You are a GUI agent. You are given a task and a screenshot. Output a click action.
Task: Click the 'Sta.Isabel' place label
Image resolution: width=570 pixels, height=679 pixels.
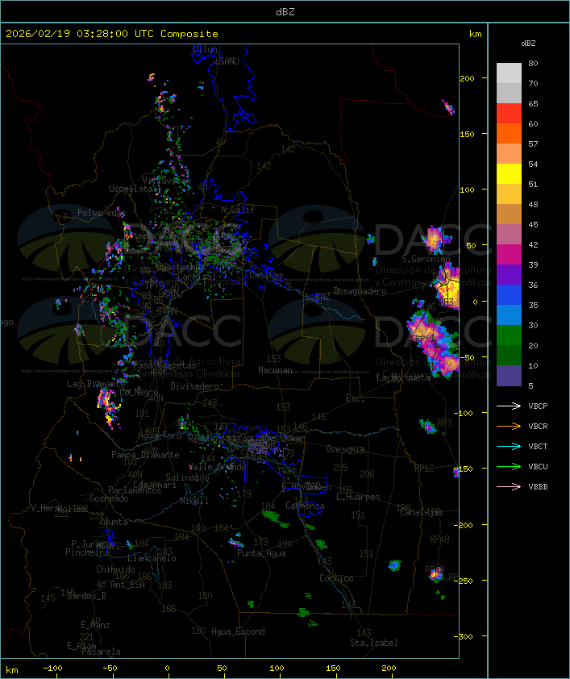[x=374, y=643]
